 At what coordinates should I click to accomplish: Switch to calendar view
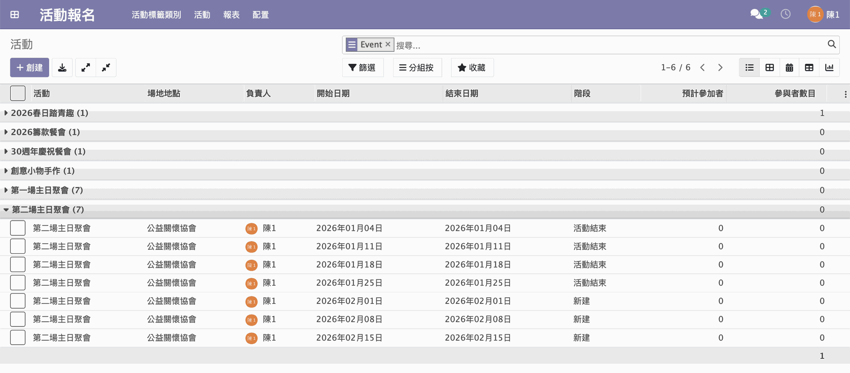click(x=789, y=68)
